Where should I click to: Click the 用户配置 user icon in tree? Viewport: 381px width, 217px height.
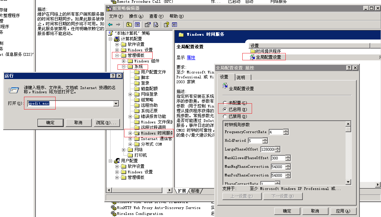click(x=117, y=160)
